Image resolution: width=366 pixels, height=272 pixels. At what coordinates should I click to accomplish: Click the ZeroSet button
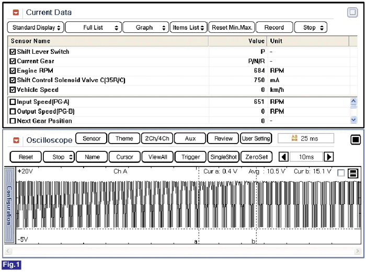tap(256, 157)
